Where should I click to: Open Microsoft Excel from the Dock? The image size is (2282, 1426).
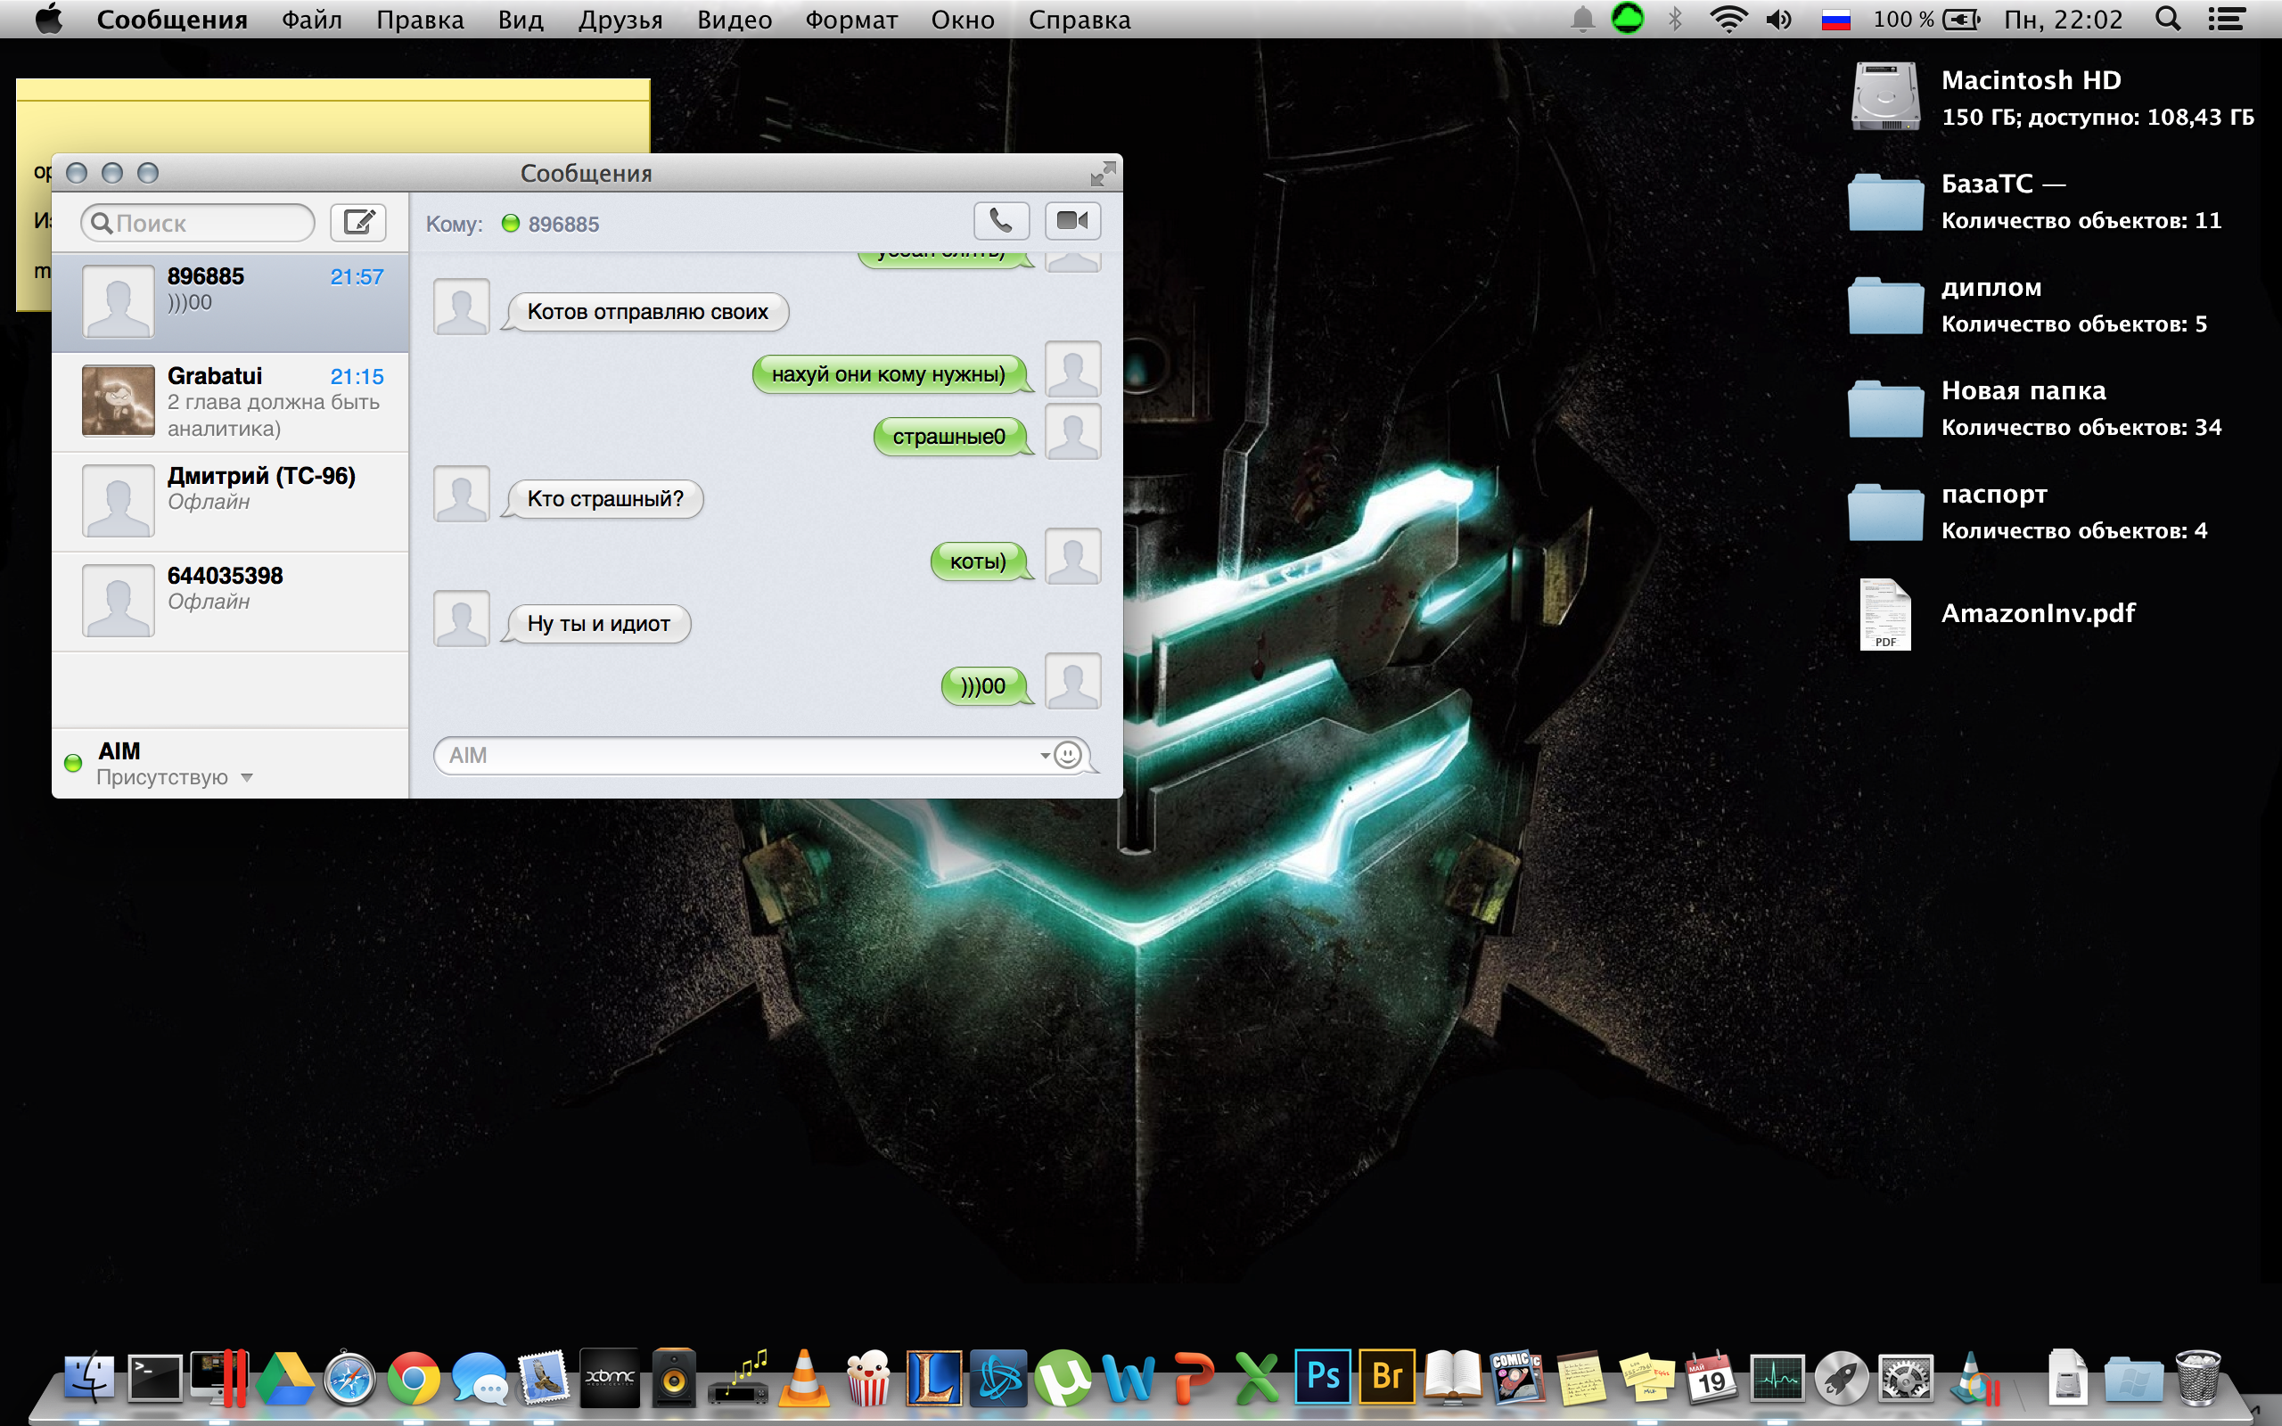point(1257,1379)
